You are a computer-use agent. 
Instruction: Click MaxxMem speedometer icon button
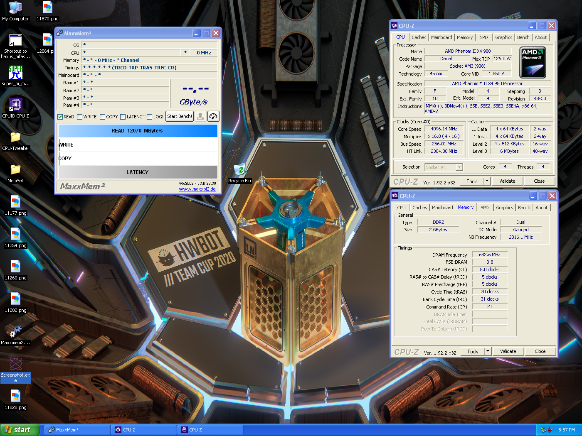click(x=213, y=116)
